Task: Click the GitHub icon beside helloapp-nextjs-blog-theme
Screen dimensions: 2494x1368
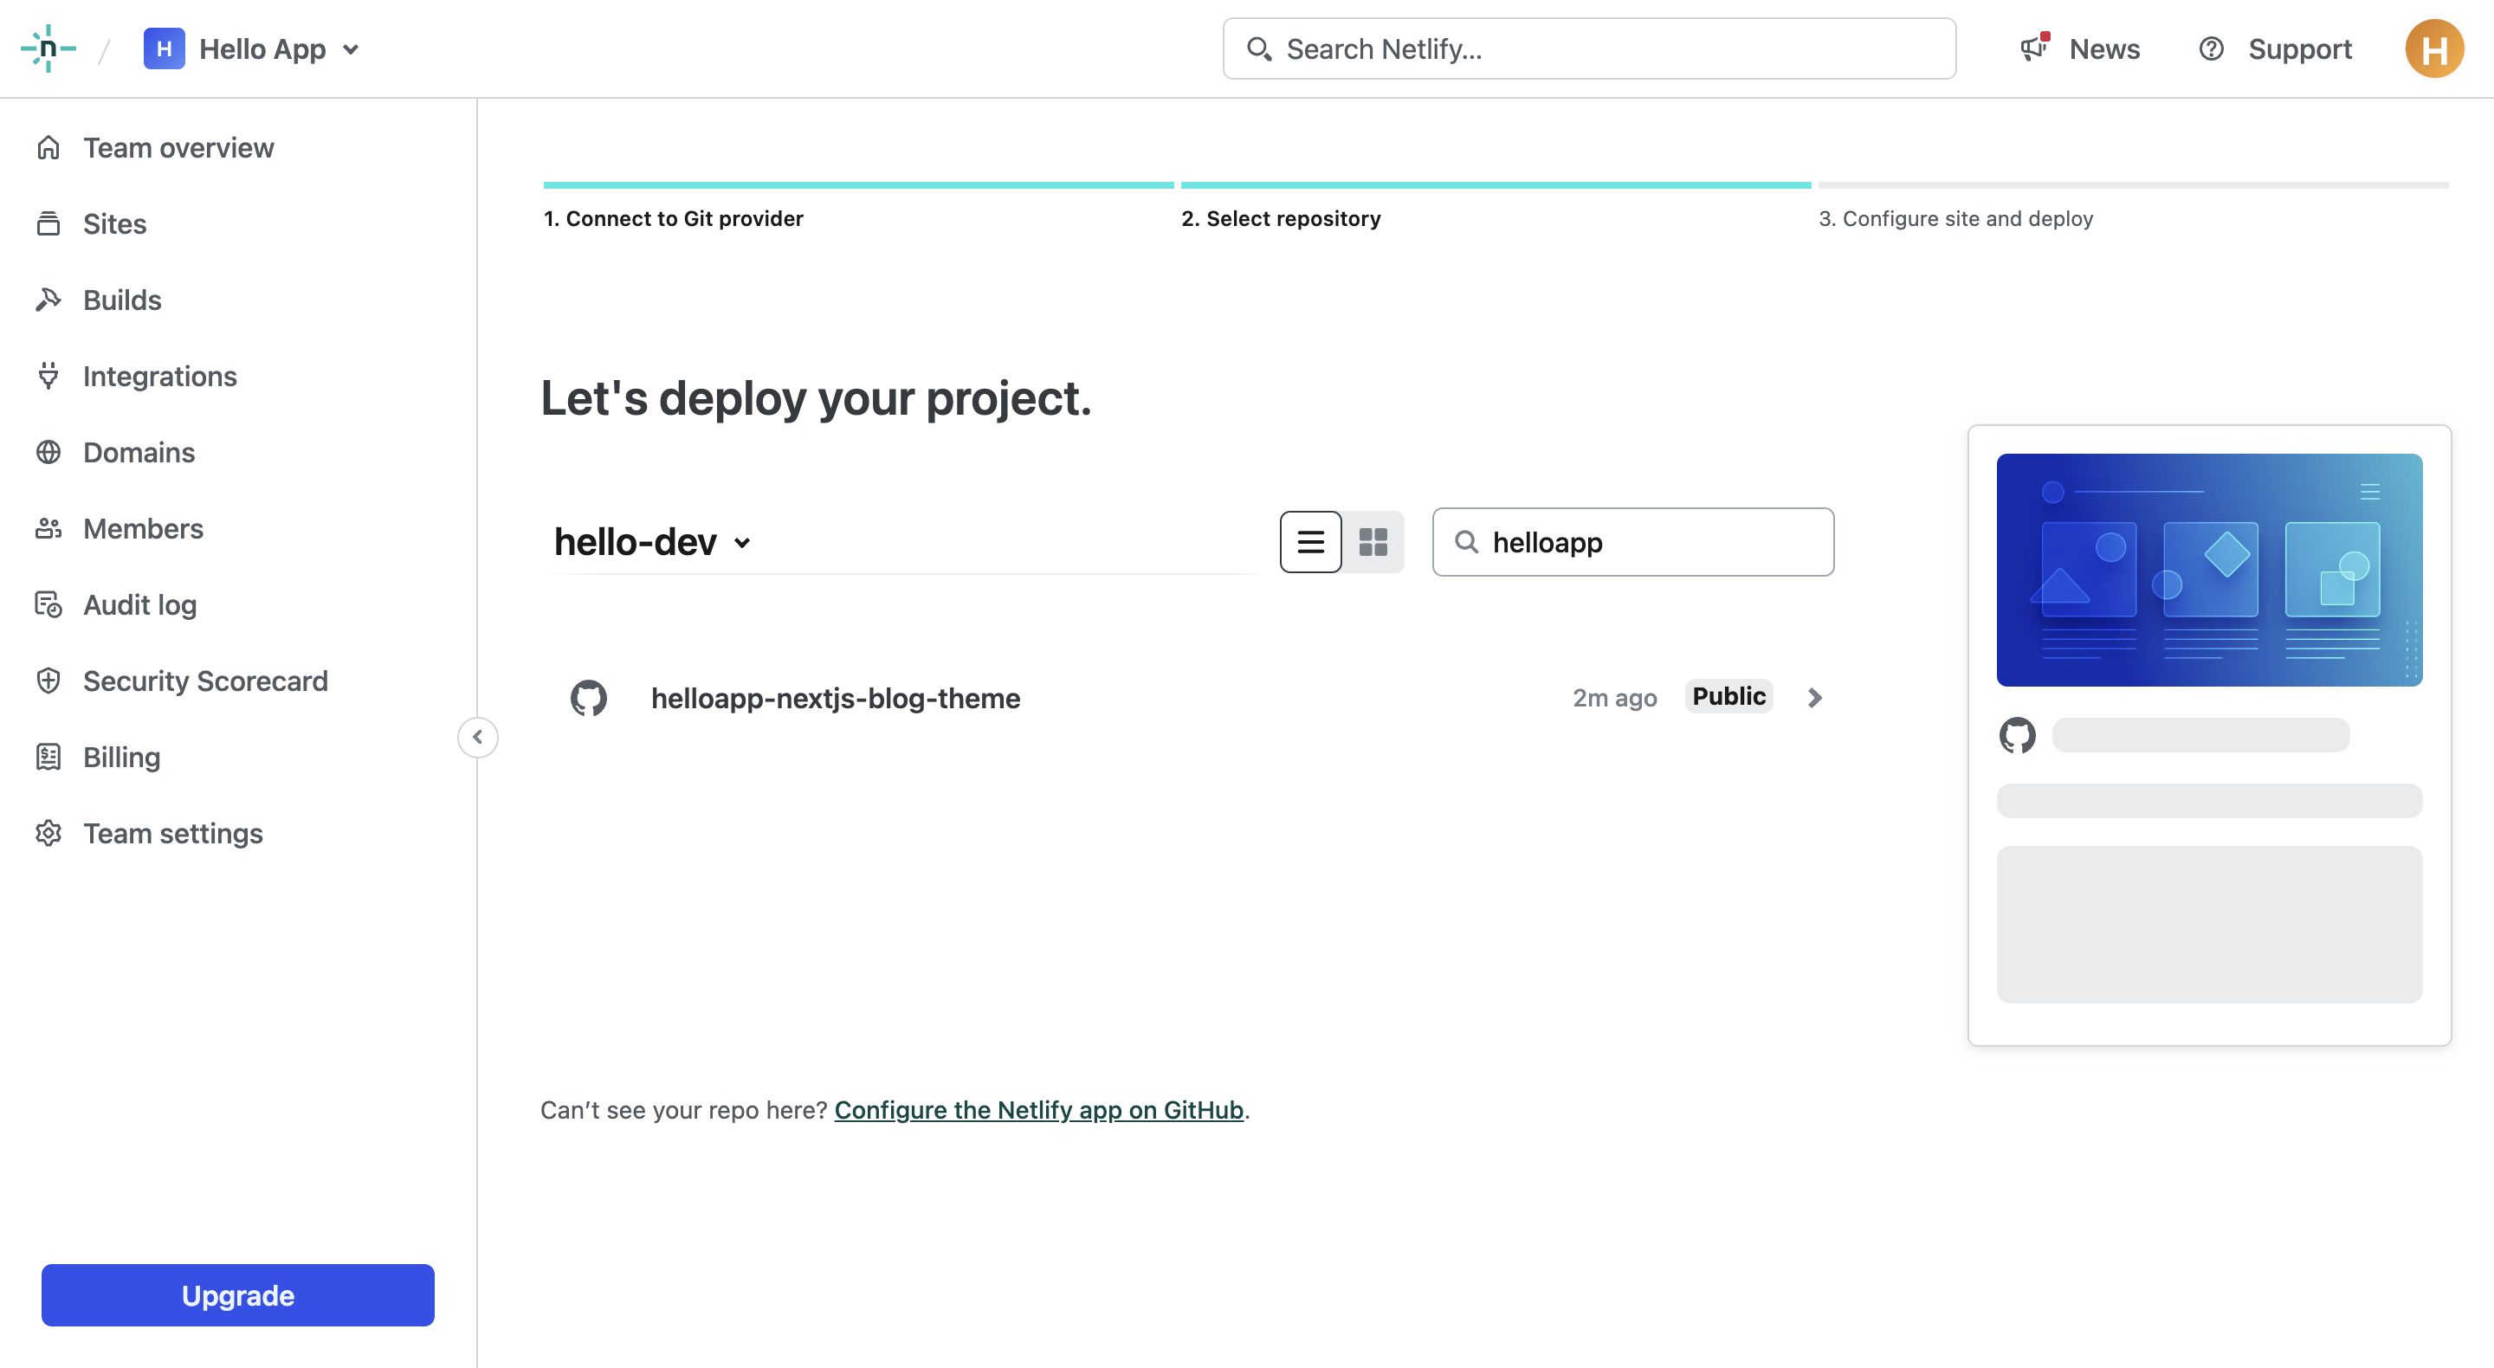Action: (x=589, y=697)
